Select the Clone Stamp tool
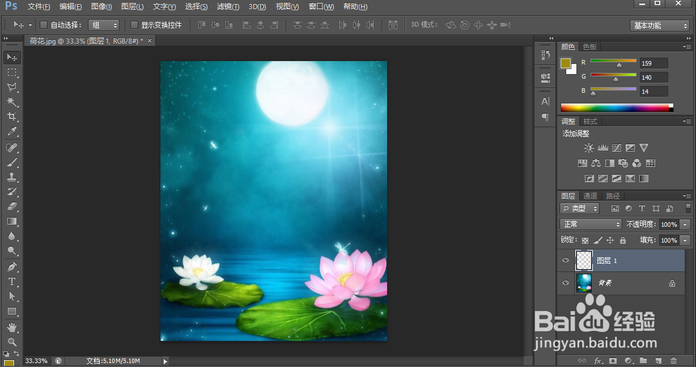The image size is (696, 367). click(12, 176)
